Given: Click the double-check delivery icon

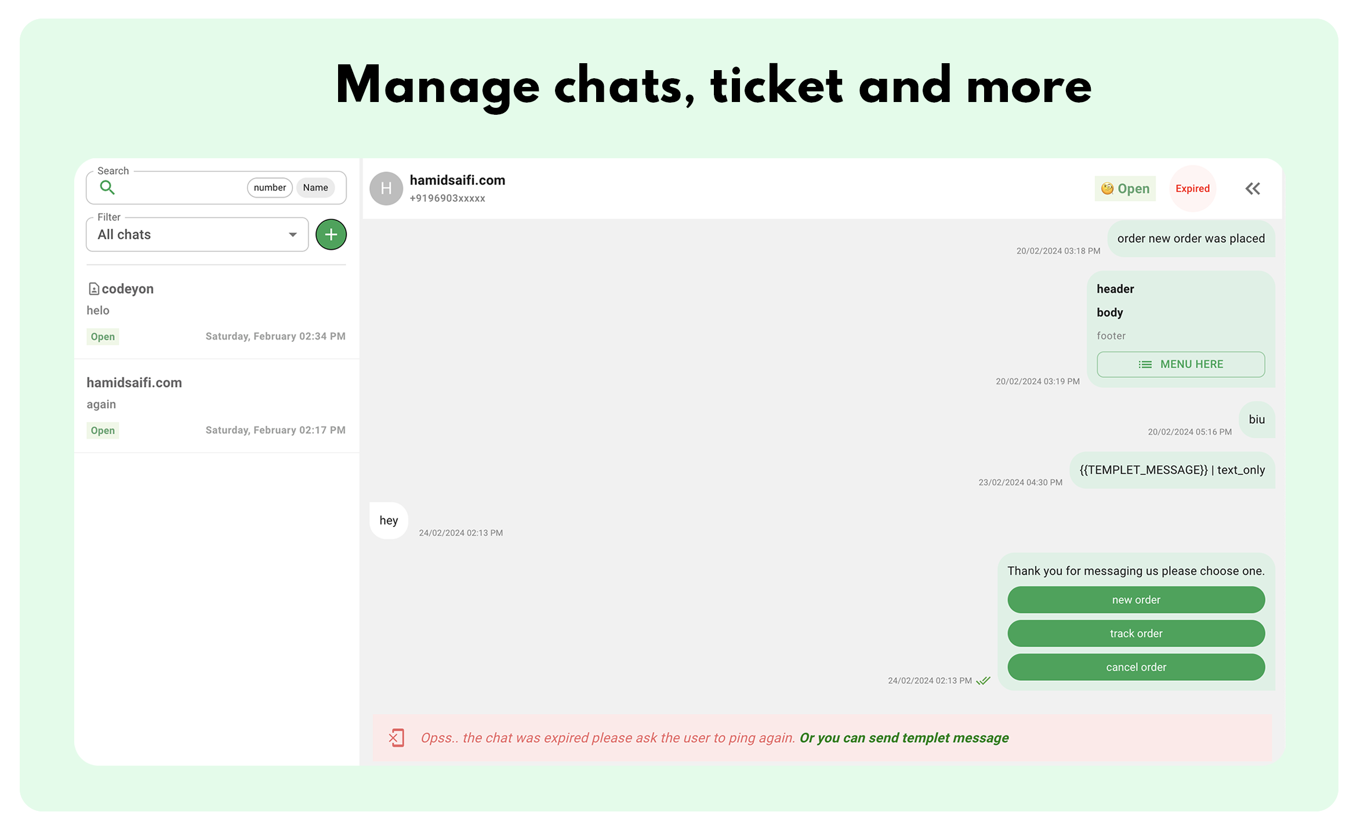Looking at the screenshot, I should (983, 680).
